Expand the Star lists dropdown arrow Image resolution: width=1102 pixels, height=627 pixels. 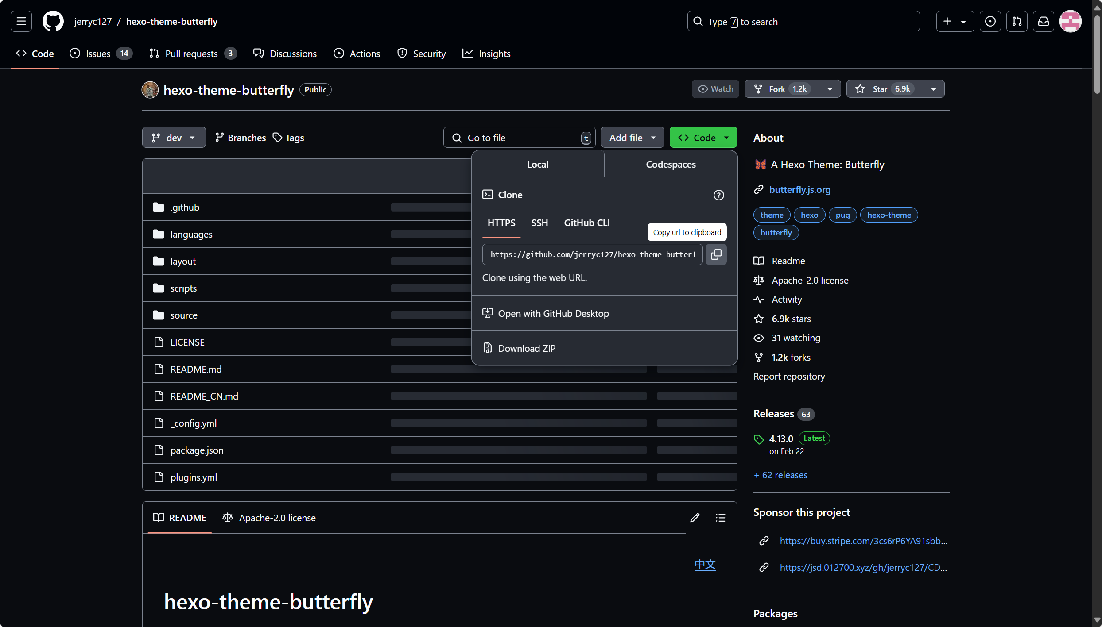click(934, 89)
